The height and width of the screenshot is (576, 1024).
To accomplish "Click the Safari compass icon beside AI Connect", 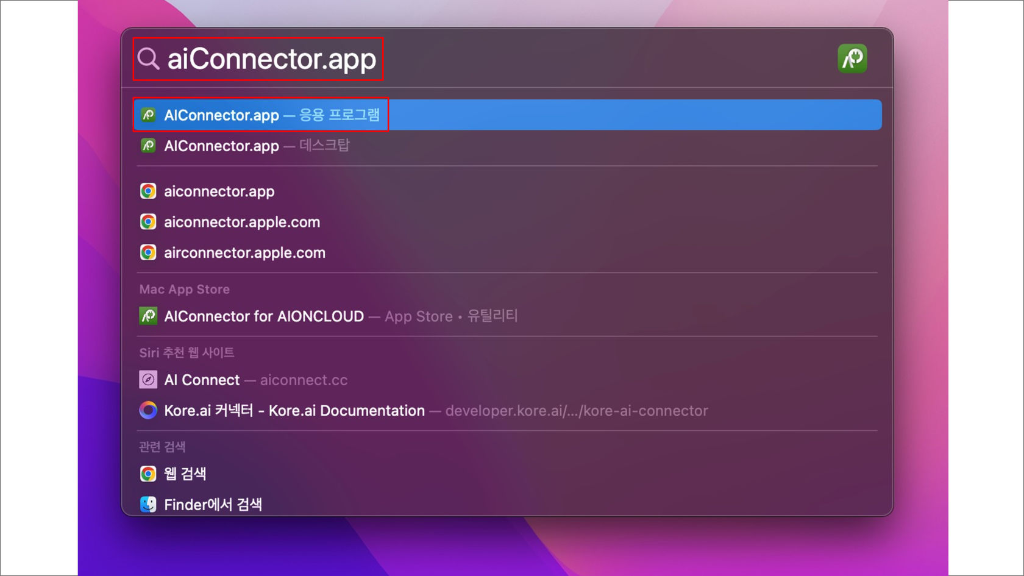I will point(148,380).
